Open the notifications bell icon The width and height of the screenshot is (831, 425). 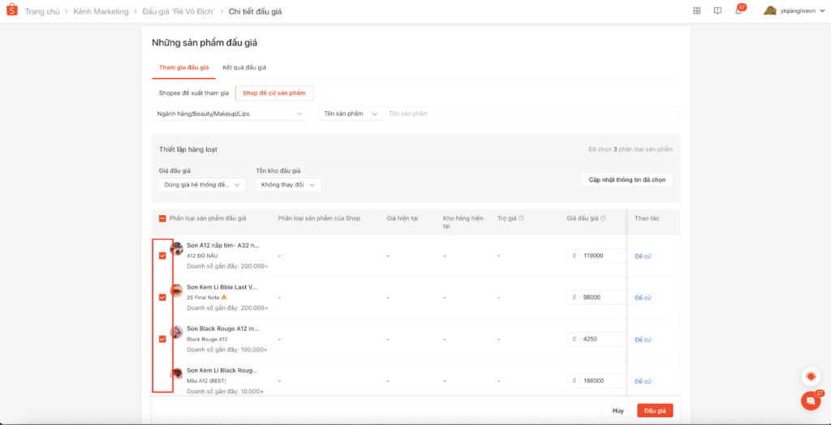(738, 11)
